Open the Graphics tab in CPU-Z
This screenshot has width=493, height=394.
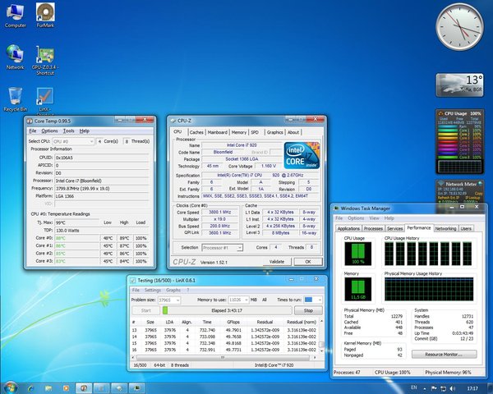(x=274, y=132)
